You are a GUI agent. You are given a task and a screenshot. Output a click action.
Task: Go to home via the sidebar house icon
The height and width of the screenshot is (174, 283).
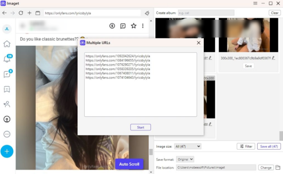7,44
